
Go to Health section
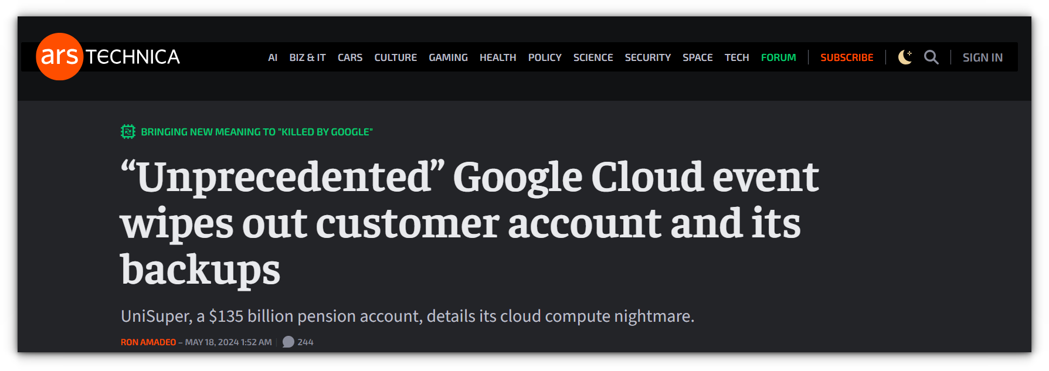(498, 57)
